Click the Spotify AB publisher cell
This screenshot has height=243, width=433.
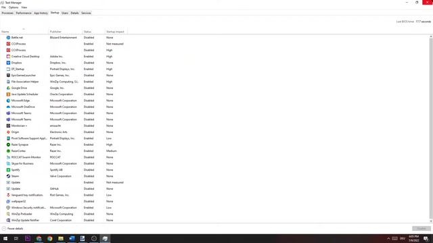[56, 170]
